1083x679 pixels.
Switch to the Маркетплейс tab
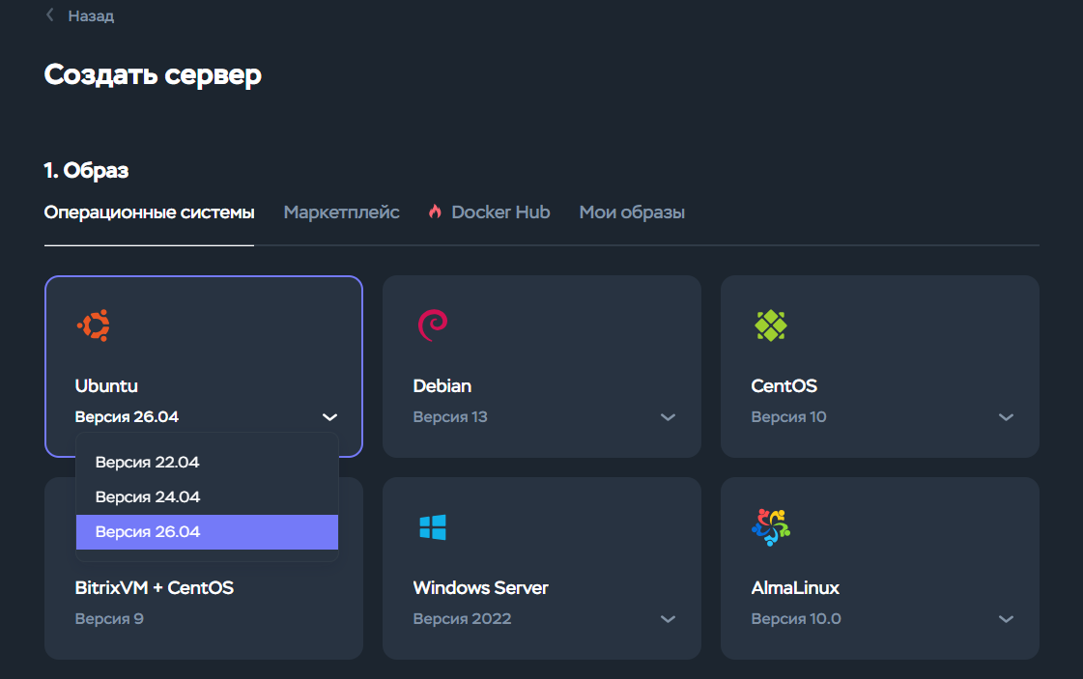tap(341, 212)
